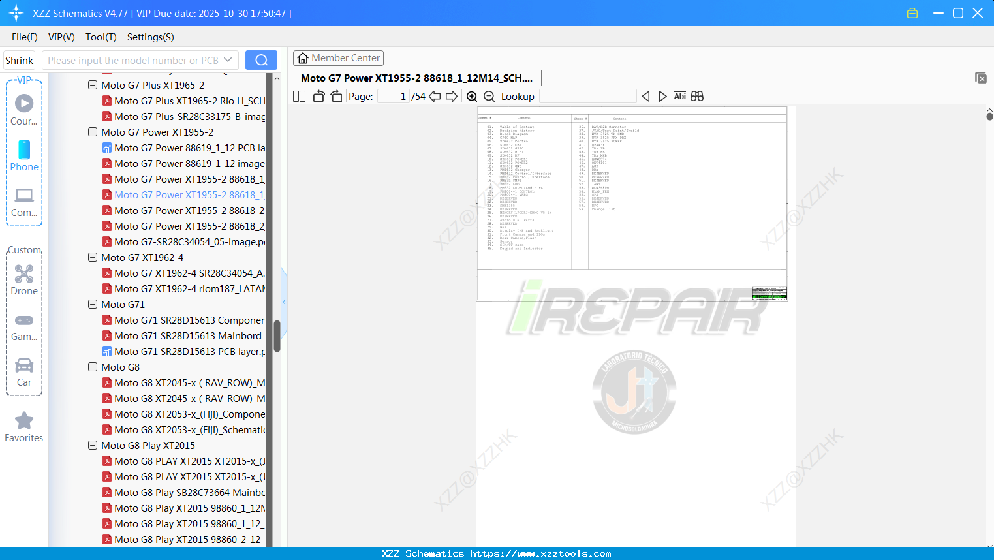The height and width of the screenshot is (560, 994).
Task: Open the VIP(V) menu
Action: click(x=61, y=37)
